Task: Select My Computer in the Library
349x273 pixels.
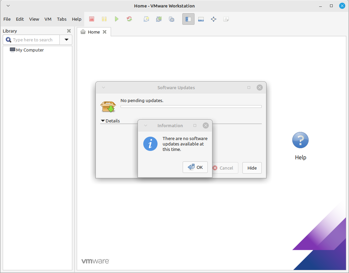Action: click(x=27, y=50)
